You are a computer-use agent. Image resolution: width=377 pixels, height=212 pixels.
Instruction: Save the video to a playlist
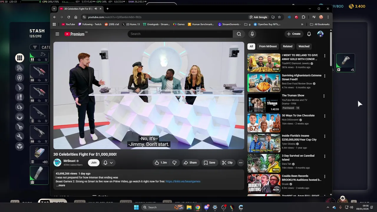[x=209, y=163]
